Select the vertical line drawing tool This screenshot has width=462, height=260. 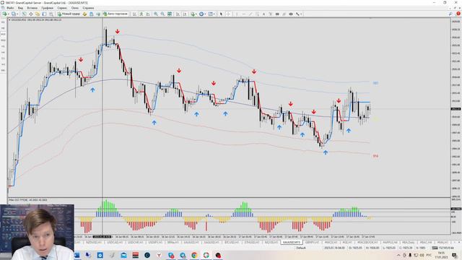[x=237, y=14]
